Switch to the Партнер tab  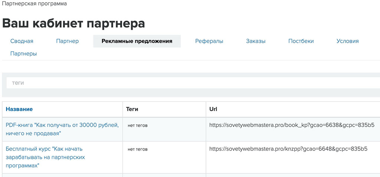[67, 41]
